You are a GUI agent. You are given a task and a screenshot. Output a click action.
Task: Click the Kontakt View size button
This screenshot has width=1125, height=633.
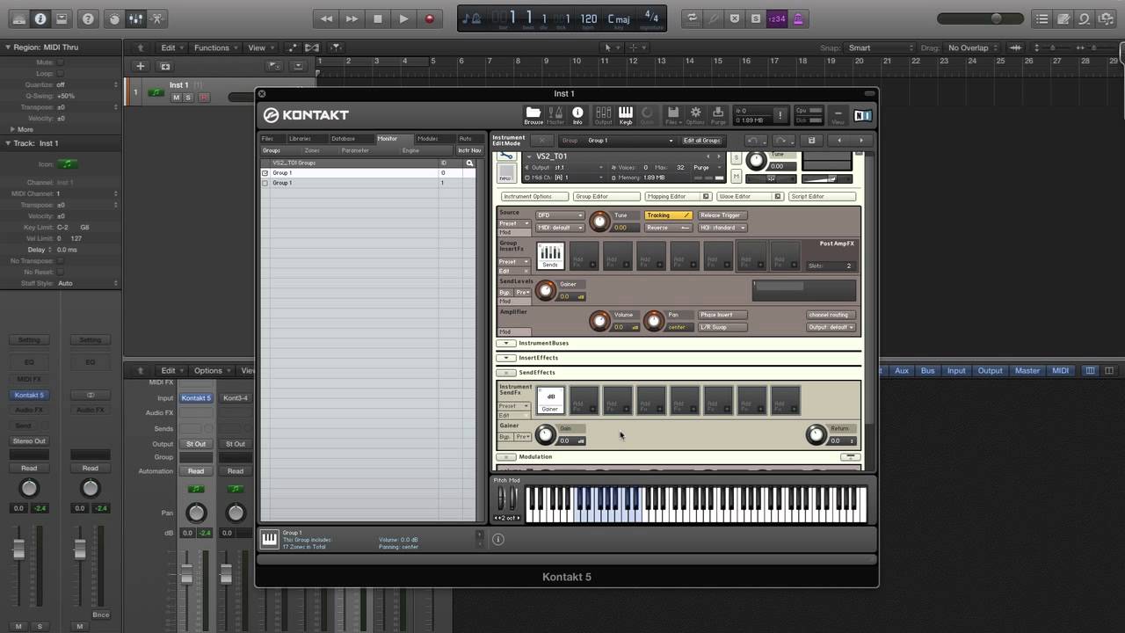click(x=838, y=115)
